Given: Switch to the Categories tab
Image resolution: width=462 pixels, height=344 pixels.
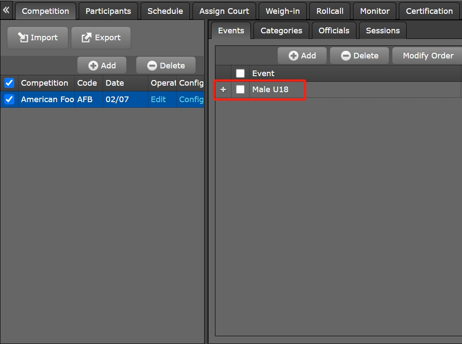Looking at the screenshot, I should (281, 30).
